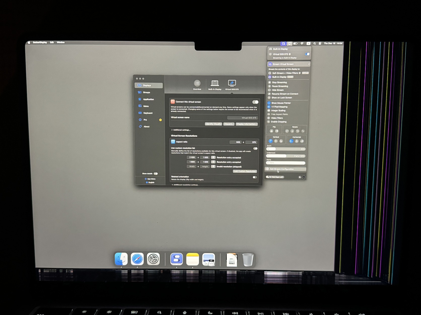Toggle Use custom resolution list switch
The height and width of the screenshot is (315, 421).
pyautogui.click(x=255, y=148)
